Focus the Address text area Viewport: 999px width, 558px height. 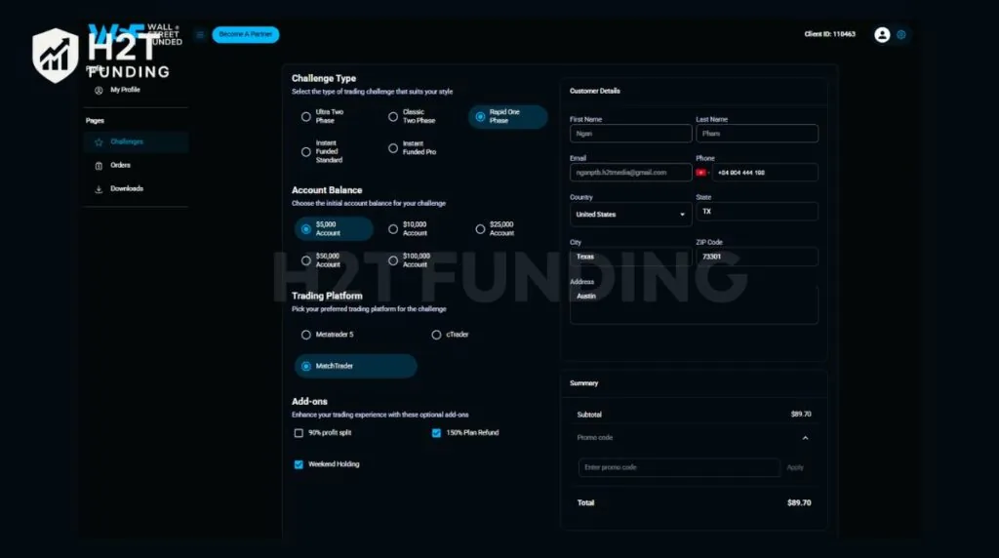tap(694, 305)
